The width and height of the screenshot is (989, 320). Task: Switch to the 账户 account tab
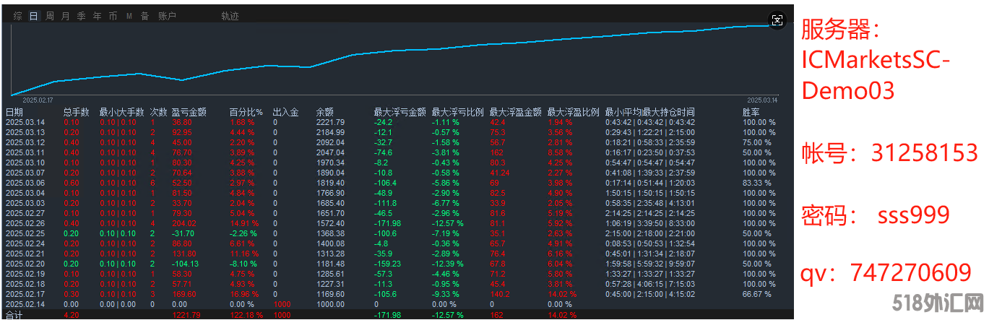coord(167,16)
